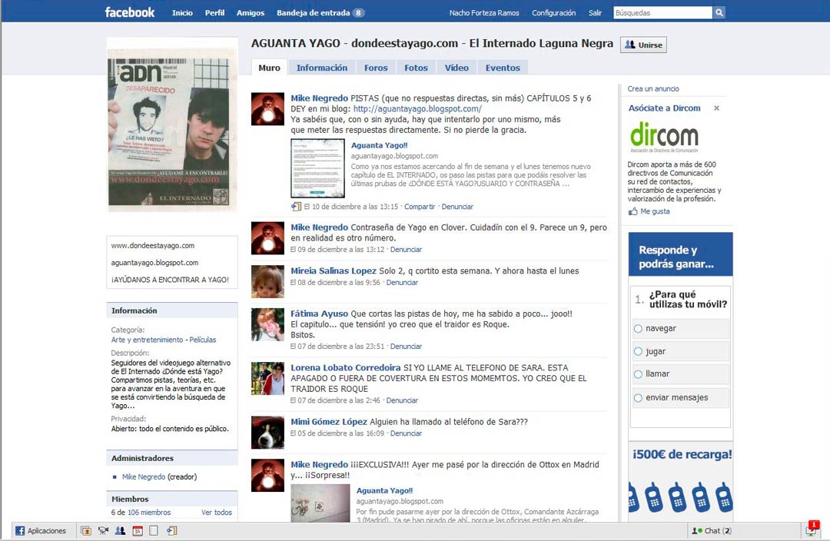Switch to the Fotos tab
This screenshot has width=830, height=541.
coord(416,68)
